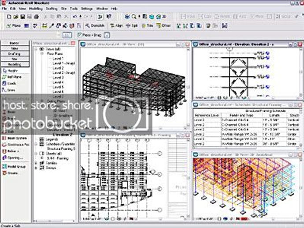Open the File menu
The width and height of the screenshot is (304, 228).
(4, 9)
